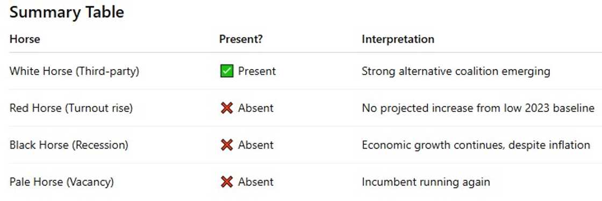The image size is (602, 201).
Task: Click the Absent text in Black Horse row
Action: click(x=256, y=145)
